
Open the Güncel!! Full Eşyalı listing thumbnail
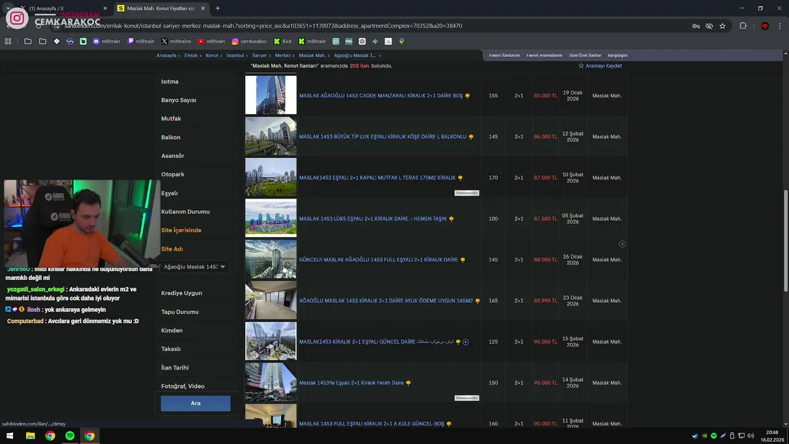pyautogui.click(x=271, y=260)
